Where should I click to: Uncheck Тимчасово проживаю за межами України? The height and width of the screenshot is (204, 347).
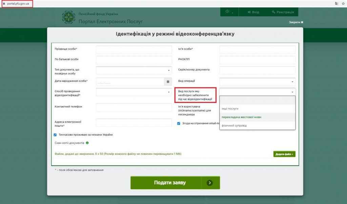pyautogui.click(x=55, y=135)
